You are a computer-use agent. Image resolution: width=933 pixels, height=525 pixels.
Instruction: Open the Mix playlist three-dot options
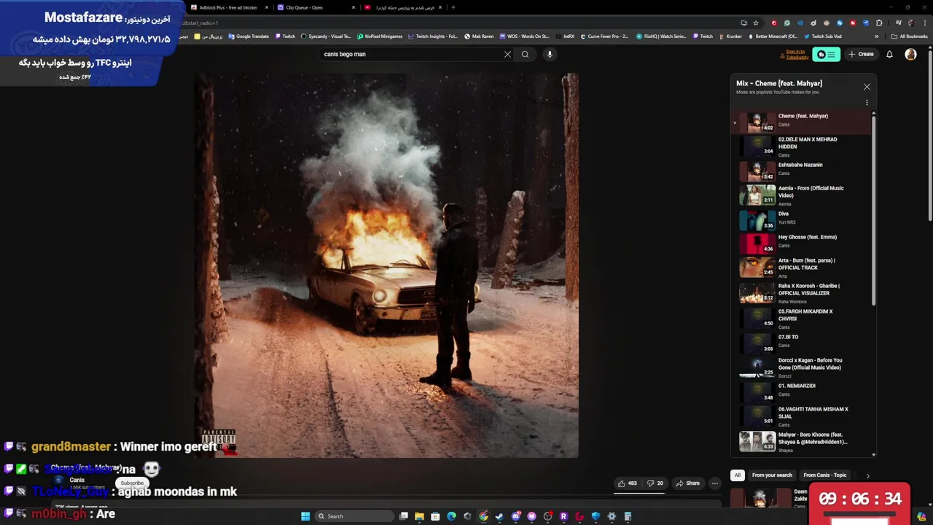coord(867,103)
